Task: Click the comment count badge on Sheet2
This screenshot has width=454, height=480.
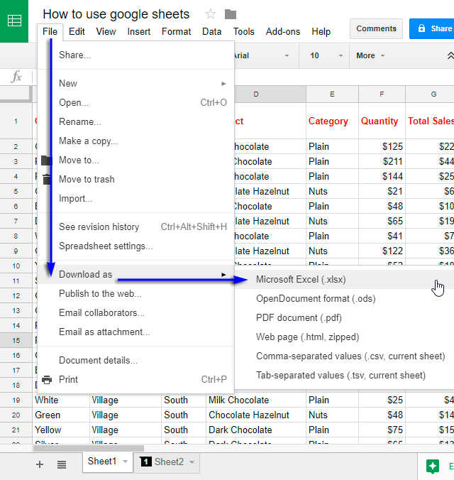Action: click(x=146, y=462)
